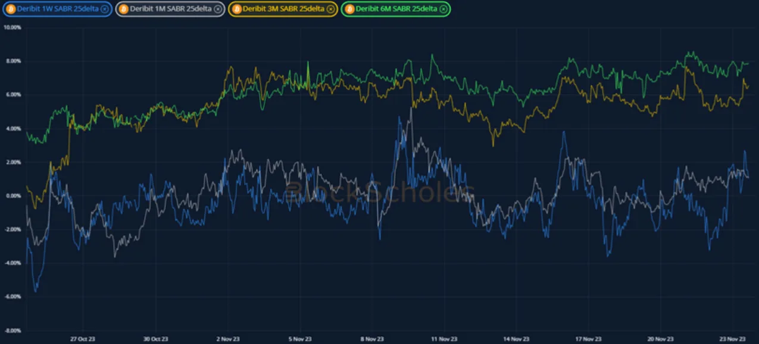Click the Bitcoin icon in the 1M SABR pill

click(x=123, y=9)
